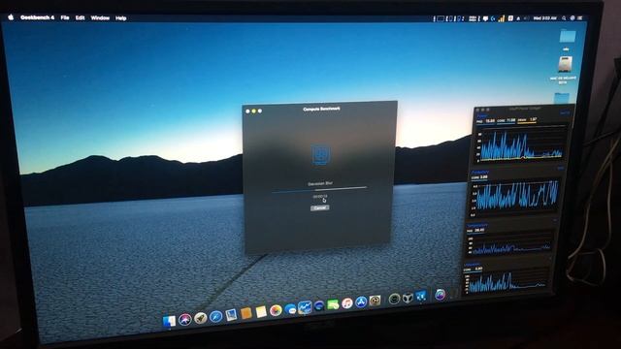Image resolution: width=621 pixels, height=349 pixels.
Task: Open Notification Center in menu bar
Action: [x=580, y=18]
